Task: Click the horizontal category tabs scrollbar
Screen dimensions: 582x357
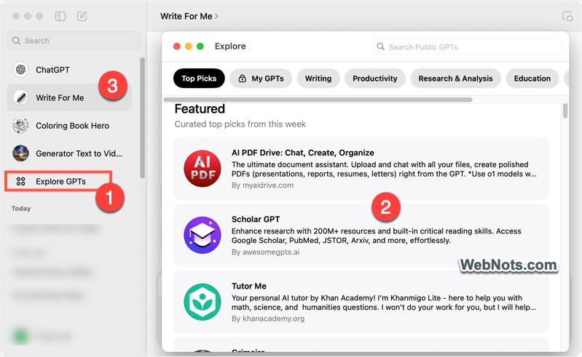Action: pos(318,100)
